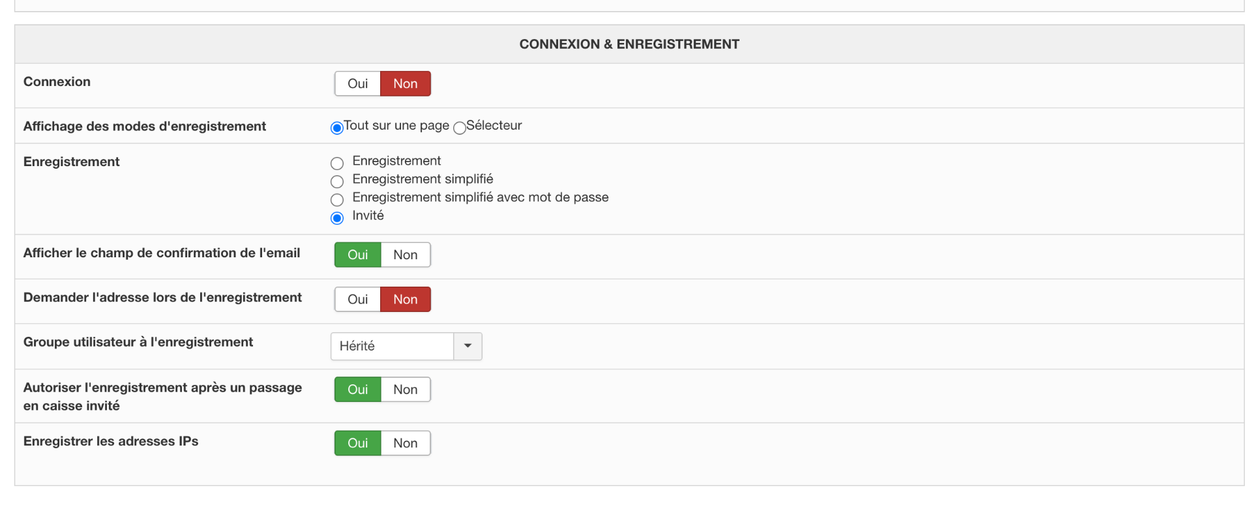1252x512 pixels.
Task: Select 'Enregistrement simplifié avec mot de passe'
Action: 337,199
